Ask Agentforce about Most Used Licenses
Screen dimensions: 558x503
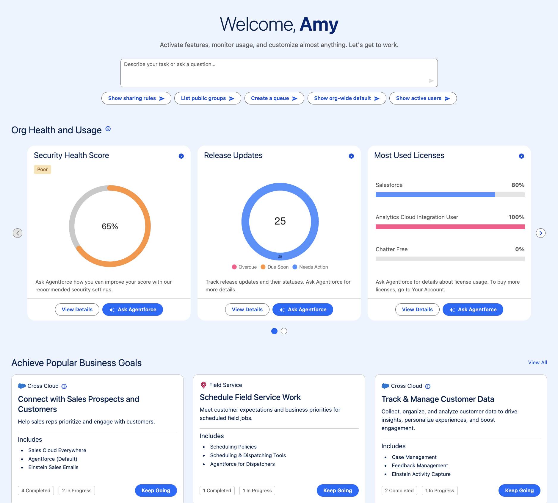pos(473,310)
